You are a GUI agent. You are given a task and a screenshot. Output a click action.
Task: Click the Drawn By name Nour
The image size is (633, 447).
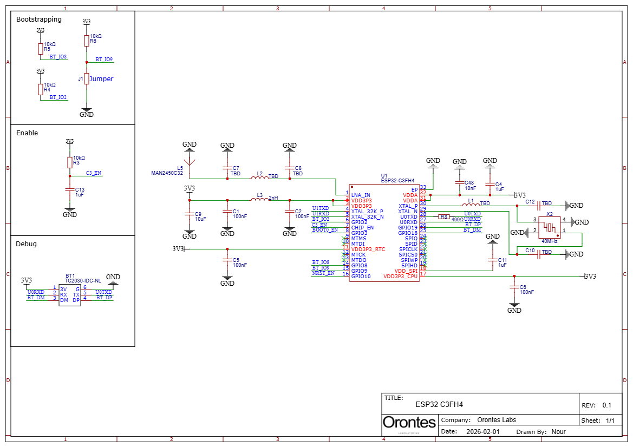(559, 432)
